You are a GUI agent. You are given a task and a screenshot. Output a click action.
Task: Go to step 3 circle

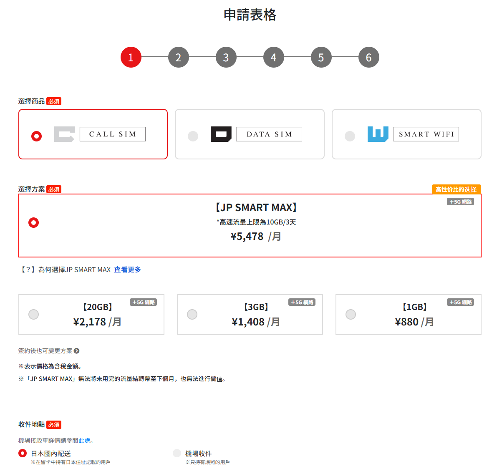click(226, 57)
